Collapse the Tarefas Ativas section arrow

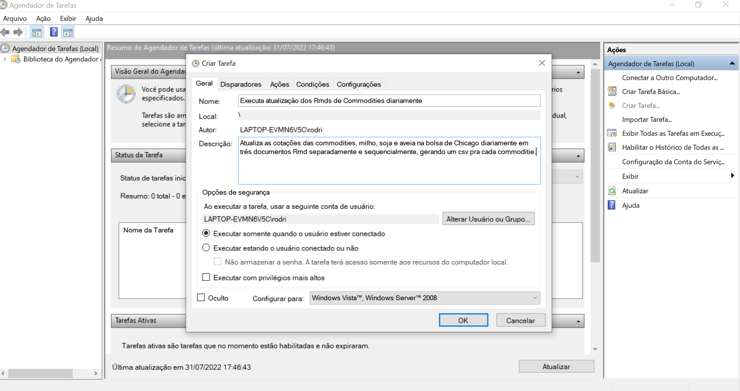coord(578,321)
